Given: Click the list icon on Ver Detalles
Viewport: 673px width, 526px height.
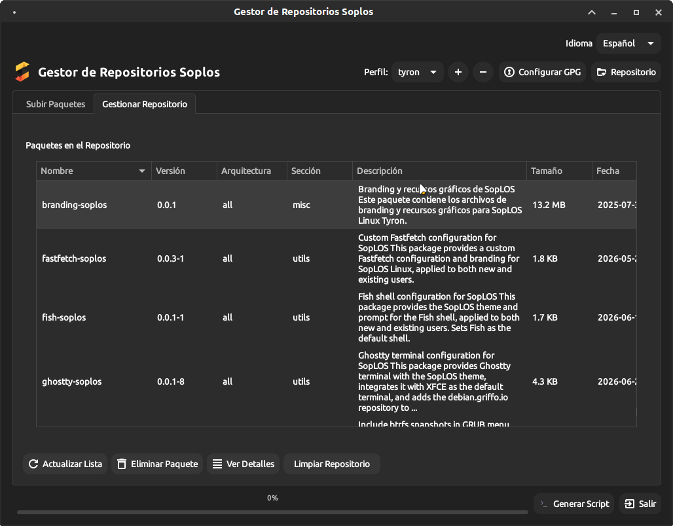Looking at the screenshot, I should click(x=217, y=464).
